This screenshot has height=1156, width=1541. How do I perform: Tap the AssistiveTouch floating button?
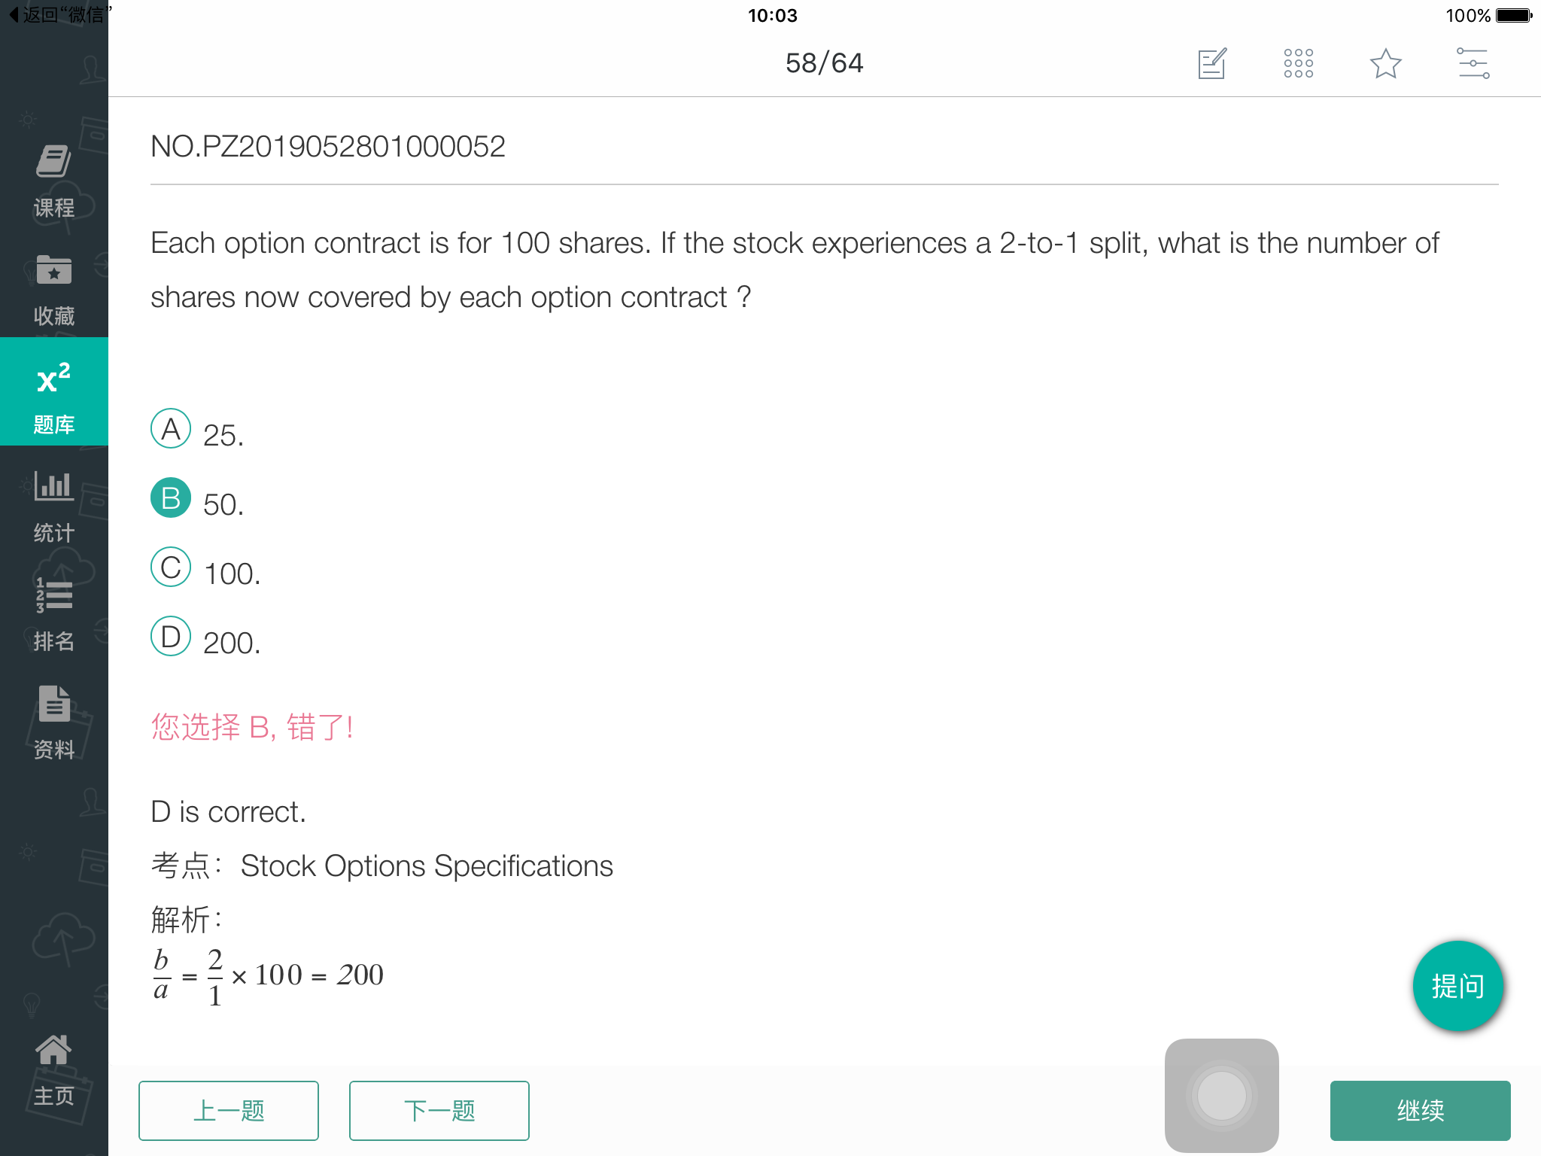click(x=1221, y=1096)
